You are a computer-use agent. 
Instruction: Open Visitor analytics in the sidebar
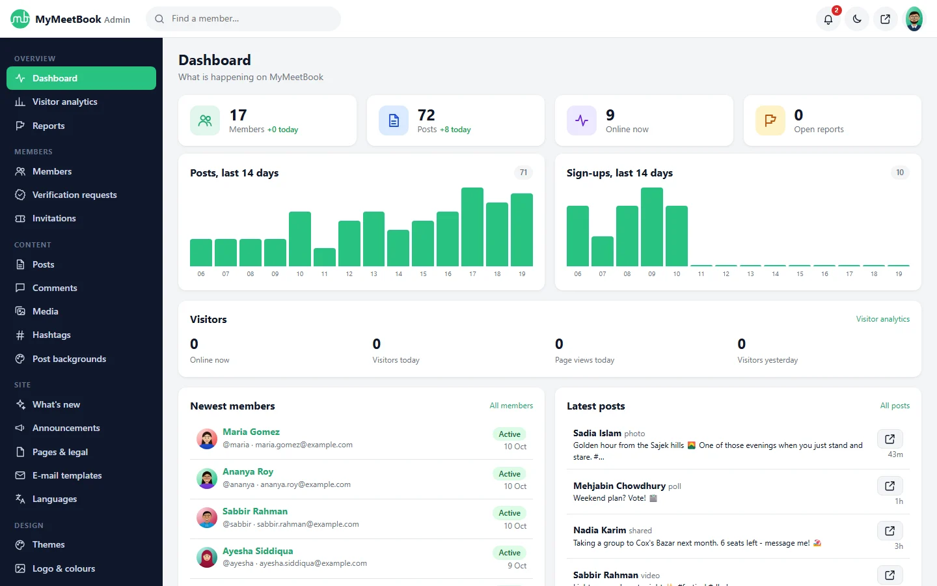(x=81, y=102)
